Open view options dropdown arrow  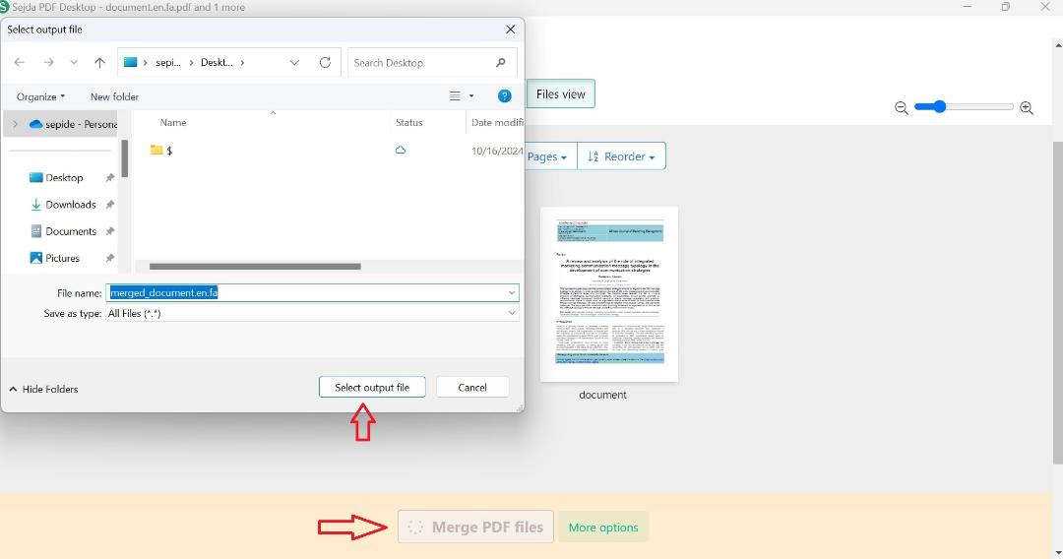(x=471, y=96)
